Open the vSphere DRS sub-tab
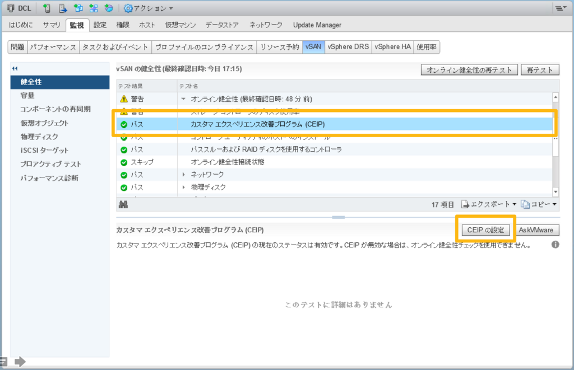 348,47
